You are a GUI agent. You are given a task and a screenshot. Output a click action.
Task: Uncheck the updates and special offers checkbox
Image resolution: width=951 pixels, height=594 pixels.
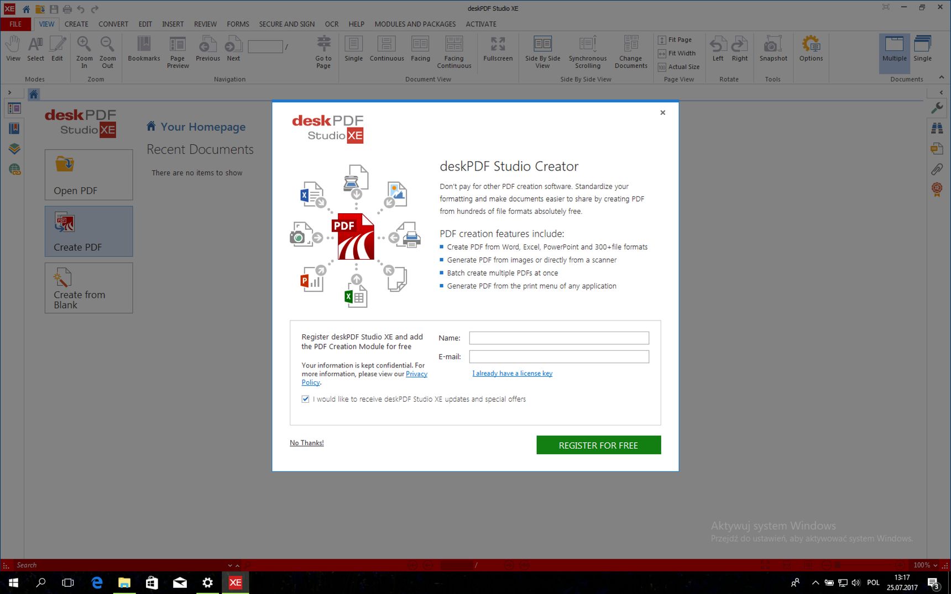click(305, 399)
